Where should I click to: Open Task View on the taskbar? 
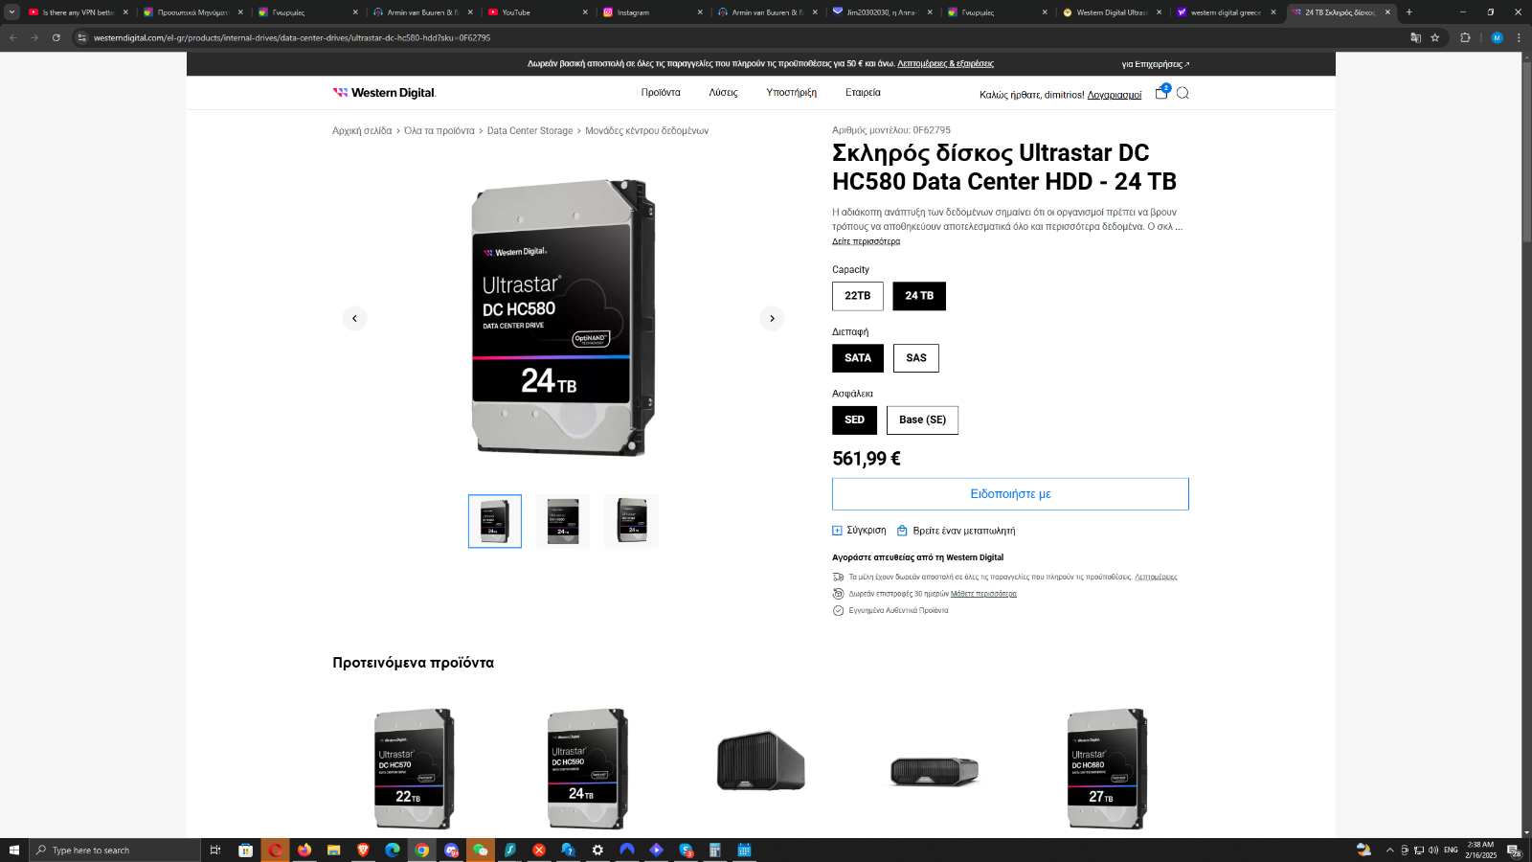pos(215,850)
